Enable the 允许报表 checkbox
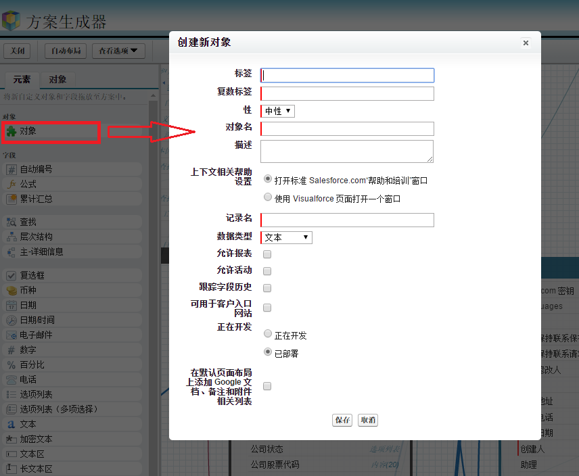 (267, 254)
